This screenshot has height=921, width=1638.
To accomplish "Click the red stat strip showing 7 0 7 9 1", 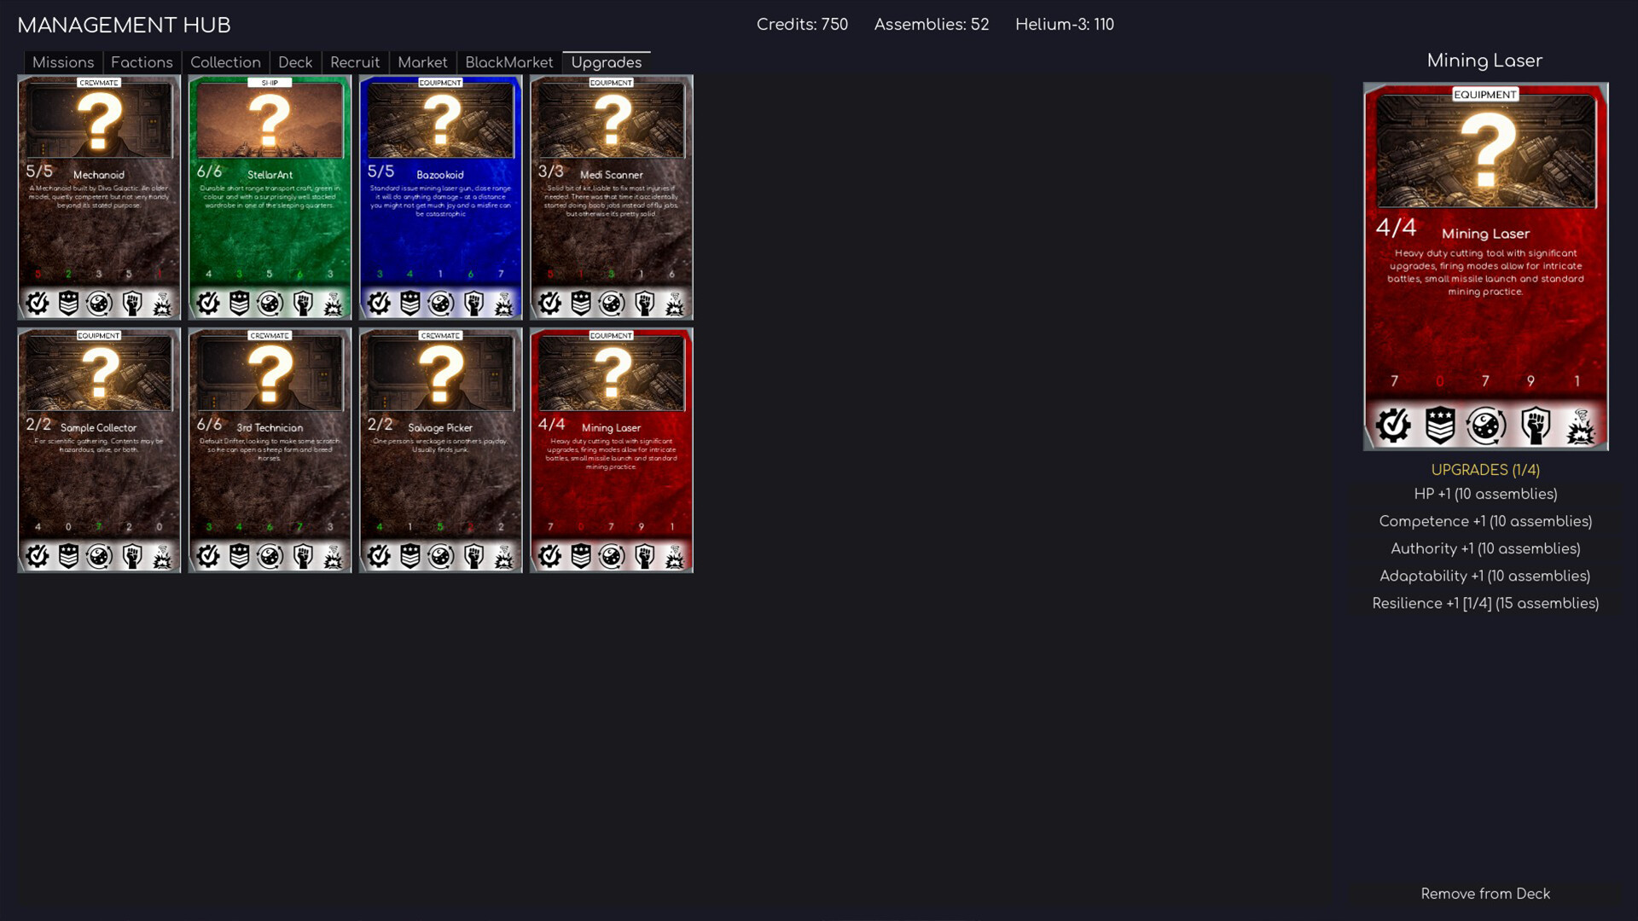I will pyautogui.click(x=1484, y=382).
